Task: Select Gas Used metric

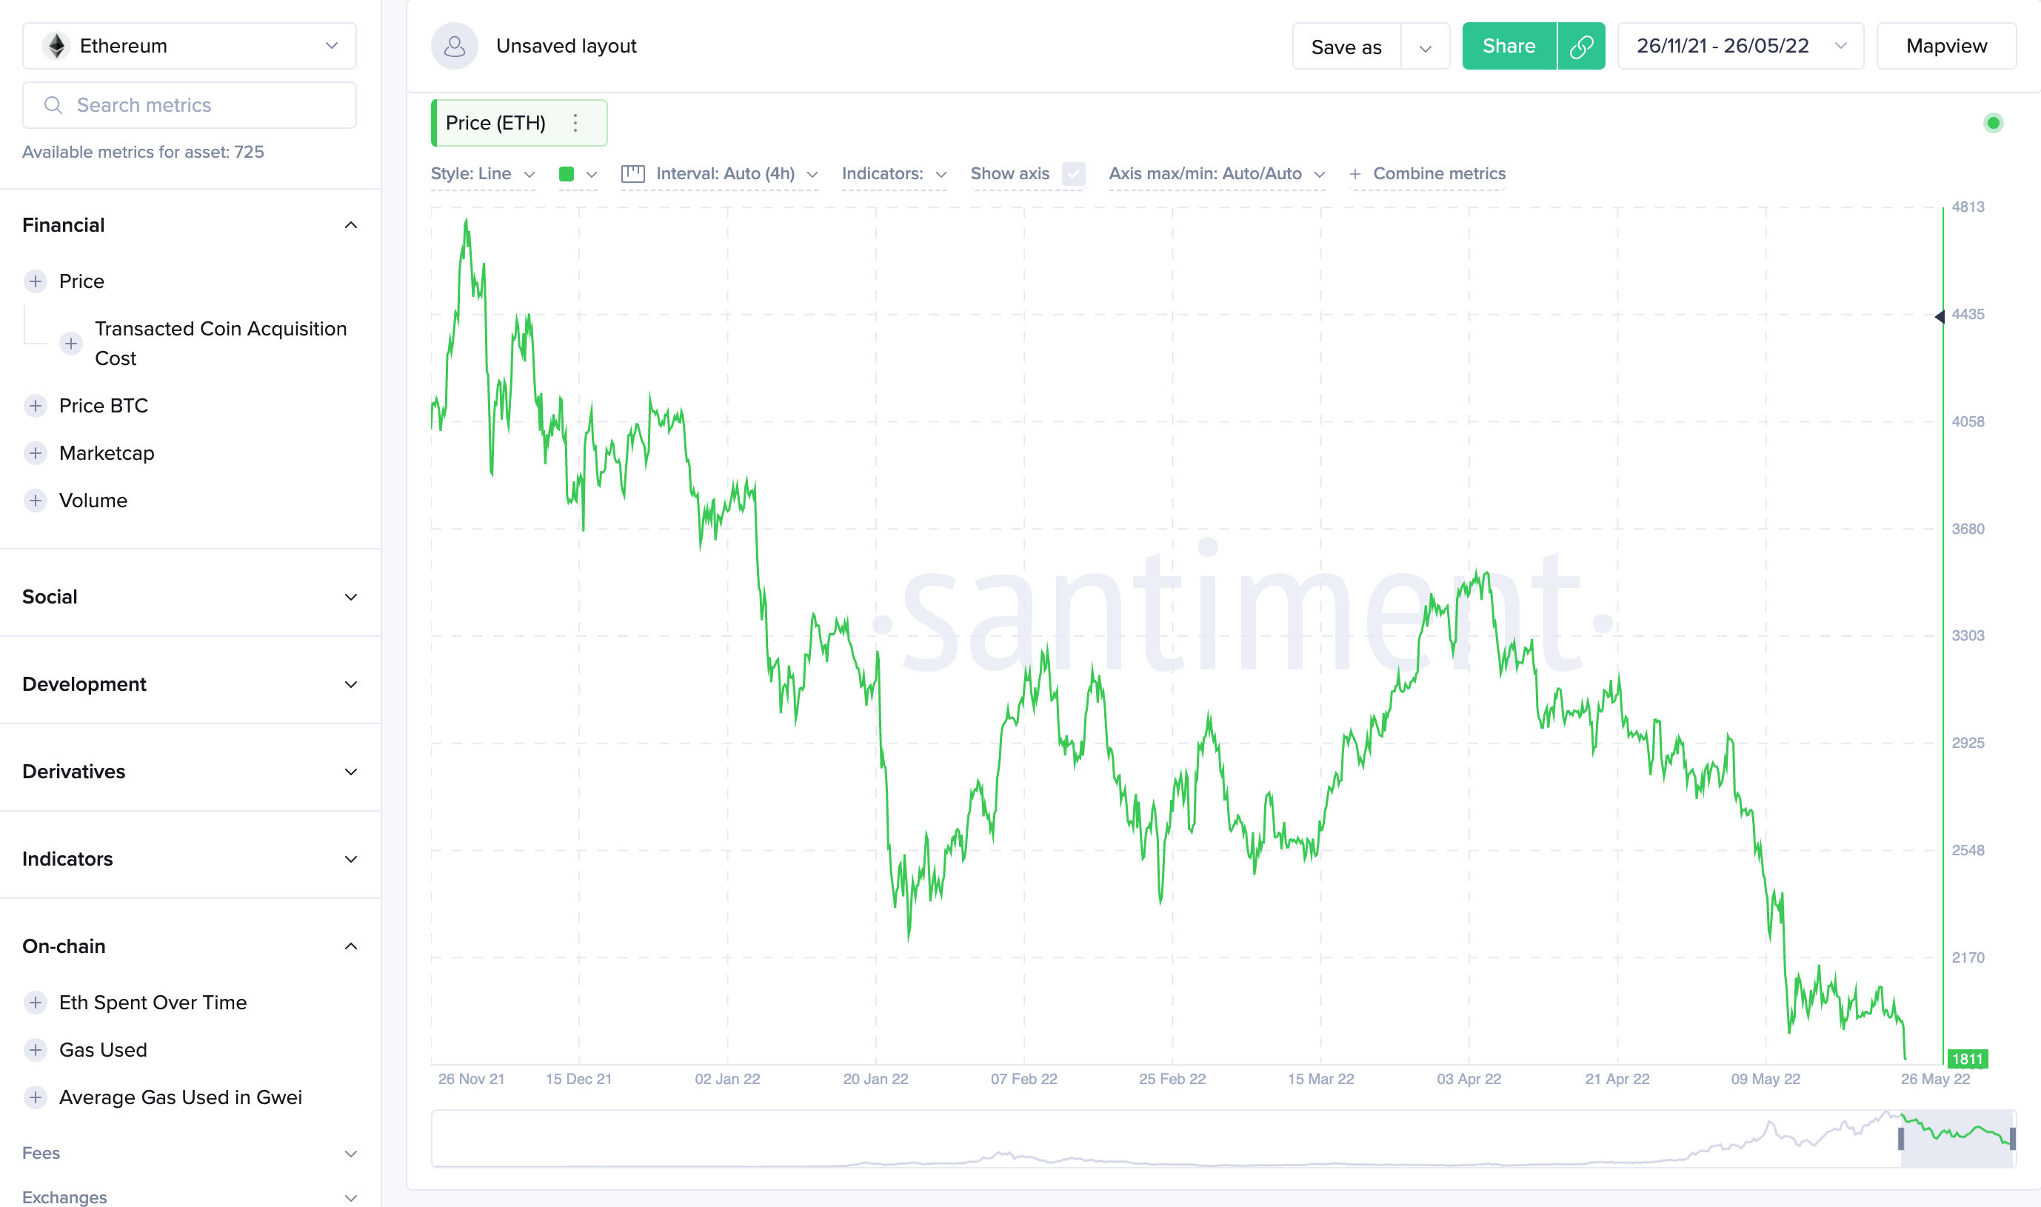Action: [102, 1050]
